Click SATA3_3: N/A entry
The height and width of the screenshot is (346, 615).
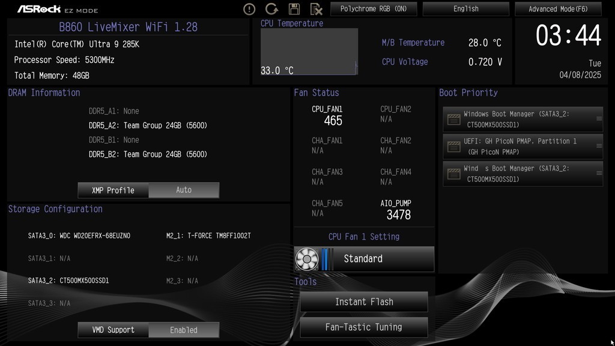pos(49,303)
